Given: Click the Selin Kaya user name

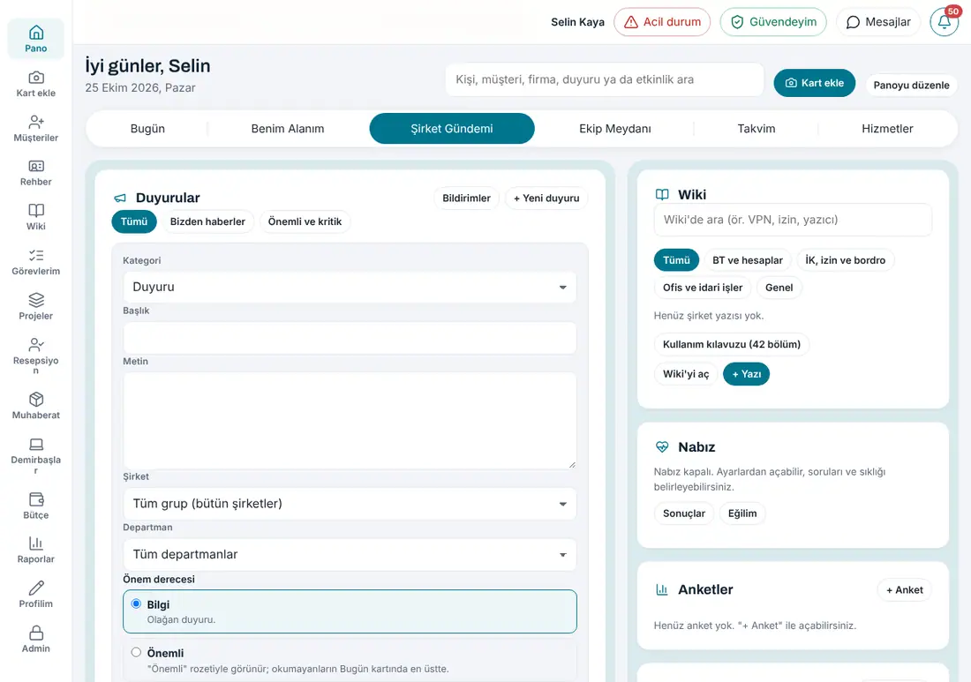Looking at the screenshot, I should (578, 22).
